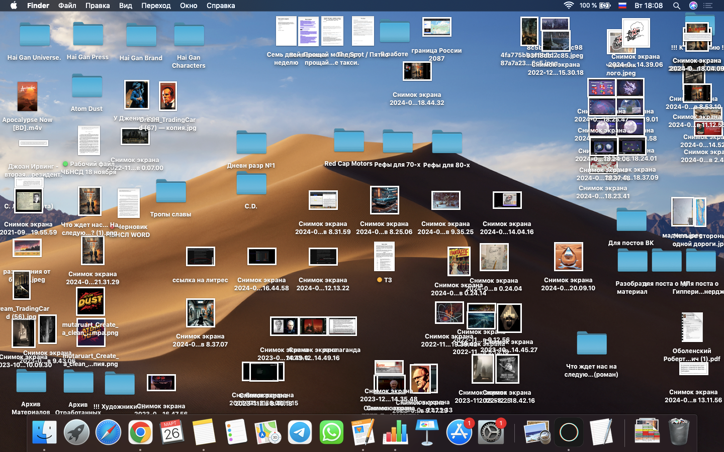Open Launchpad rocket icon

click(76, 432)
